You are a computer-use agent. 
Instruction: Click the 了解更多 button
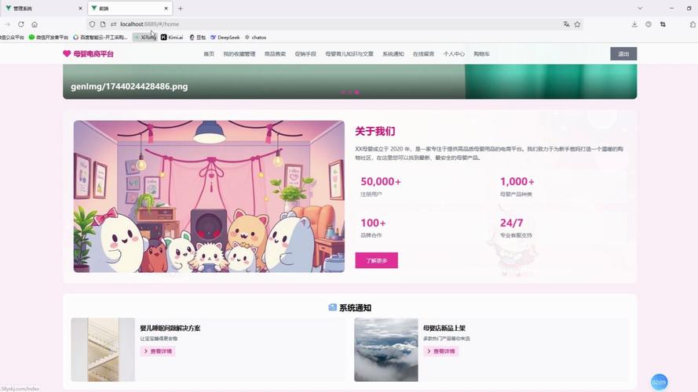pos(376,260)
